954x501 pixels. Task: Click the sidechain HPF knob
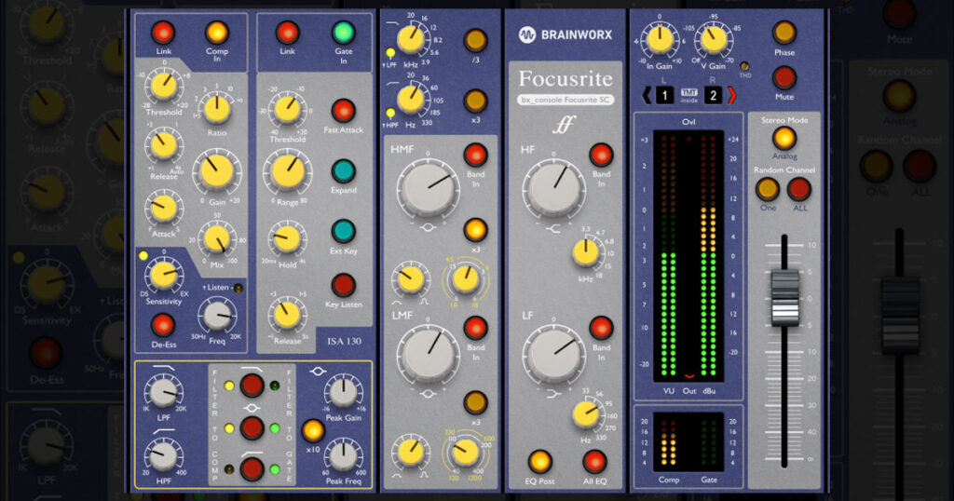164,456
